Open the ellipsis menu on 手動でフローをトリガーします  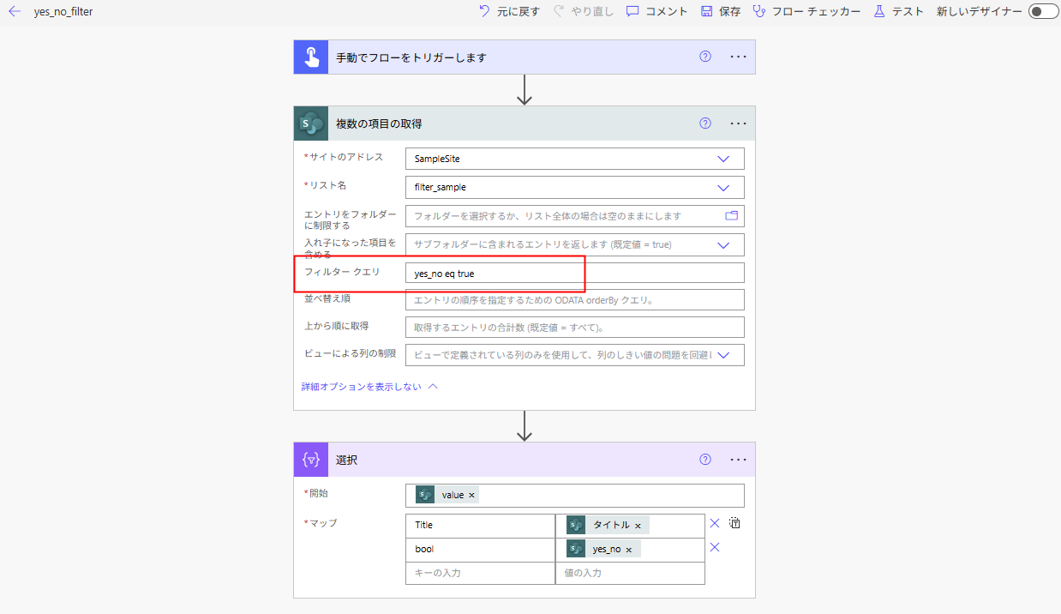tap(737, 56)
